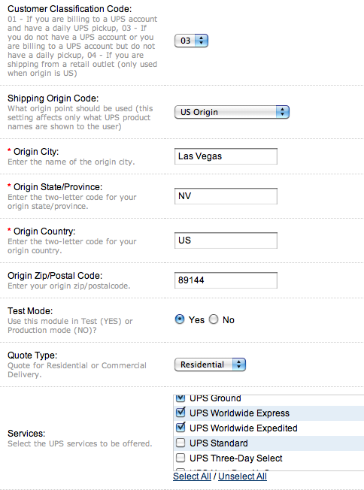Select No for Test Mode
The width and height of the screenshot is (364, 490).
click(214, 319)
